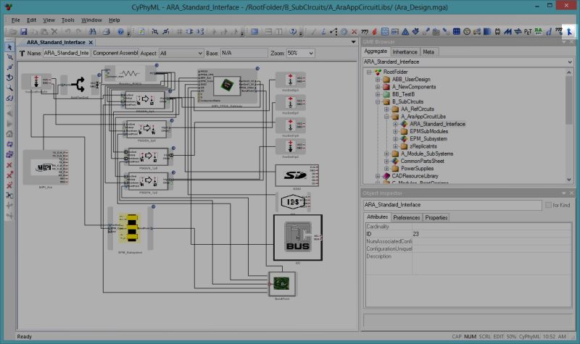Click the binoculars Find icon

tap(93, 32)
